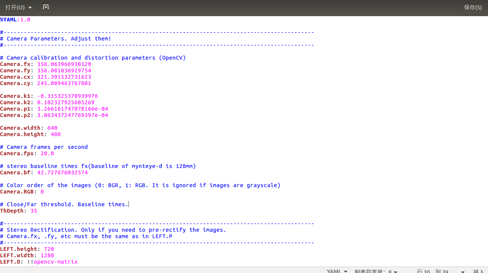Click the value 356.063966938120

64,64
